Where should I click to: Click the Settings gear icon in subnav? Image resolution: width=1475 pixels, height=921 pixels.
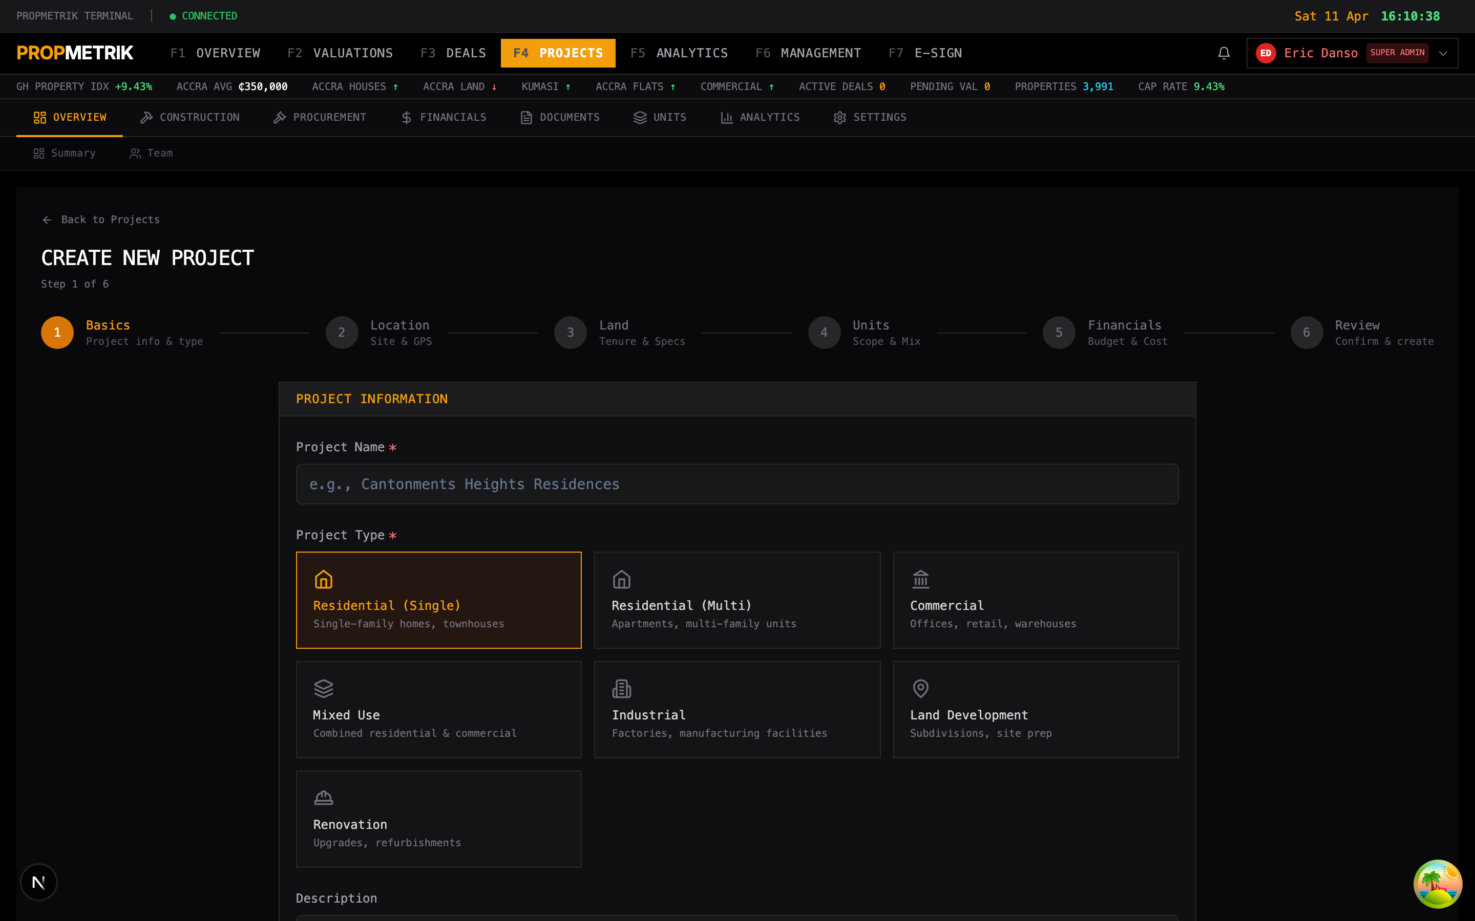pos(839,118)
